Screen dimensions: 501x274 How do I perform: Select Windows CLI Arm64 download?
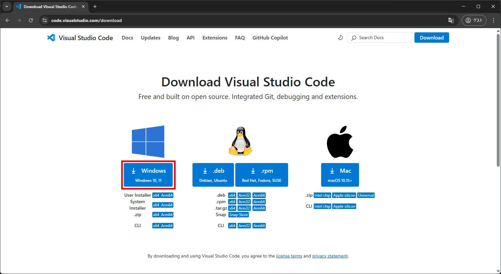[167, 226]
